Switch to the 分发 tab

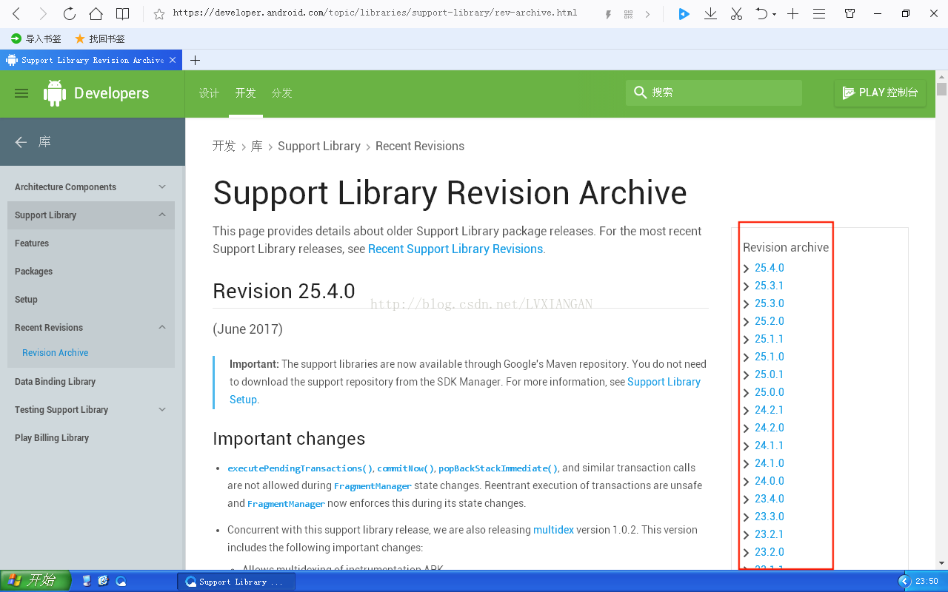(281, 92)
